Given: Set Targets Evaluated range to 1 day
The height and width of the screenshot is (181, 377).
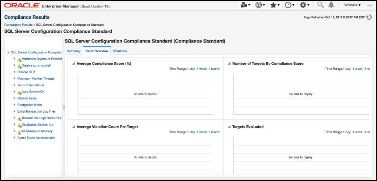Looking at the screenshot, I should pos(347,132).
